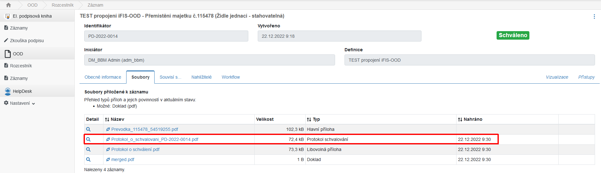Click the Vytvořeno field 22.12.2022 9:18

[339, 36]
